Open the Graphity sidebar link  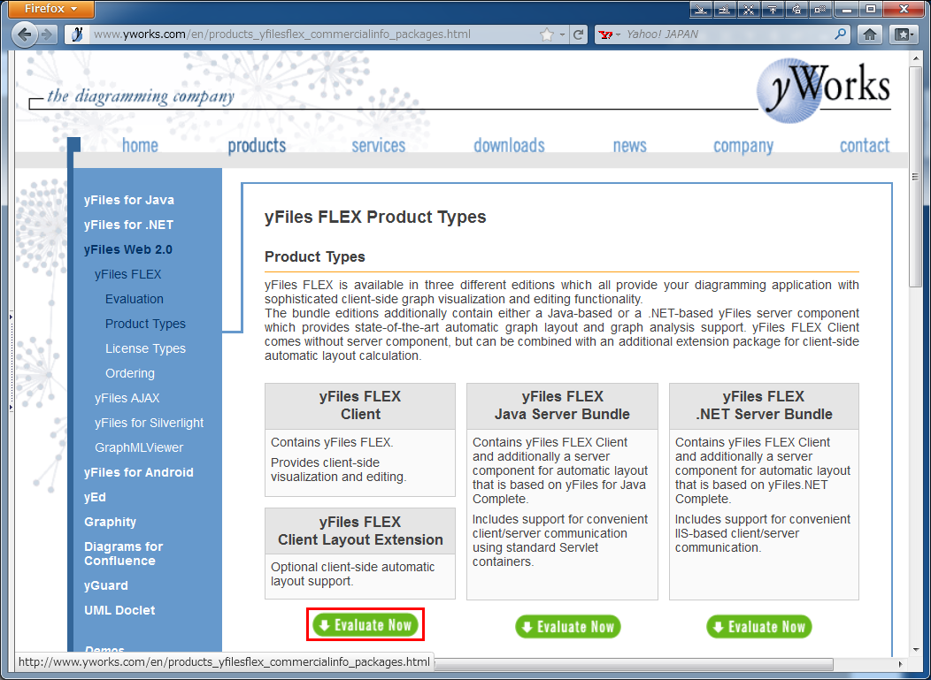click(x=111, y=523)
